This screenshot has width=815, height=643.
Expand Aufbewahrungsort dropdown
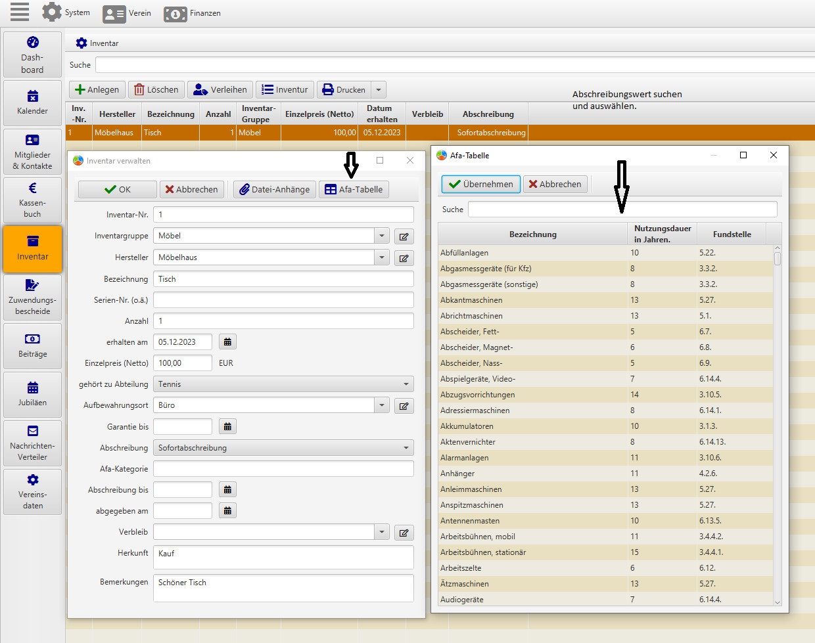coord(382,405)
